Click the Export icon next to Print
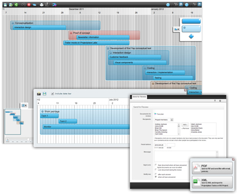This screenshot has height=194, width=237. pos(47,5)
